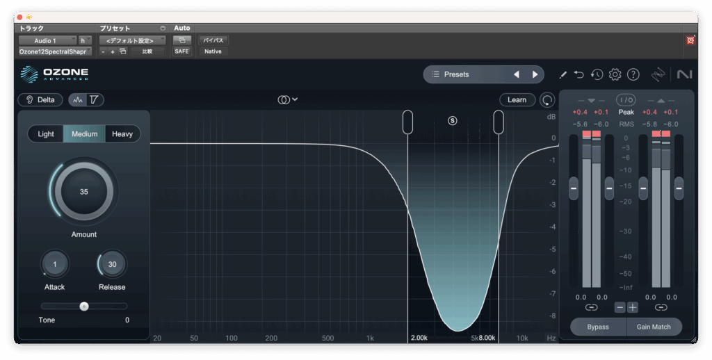Viewport: 712px width, 360px height.
Task: Select the spectrum waveform view icon
Action: click(77, 100)
